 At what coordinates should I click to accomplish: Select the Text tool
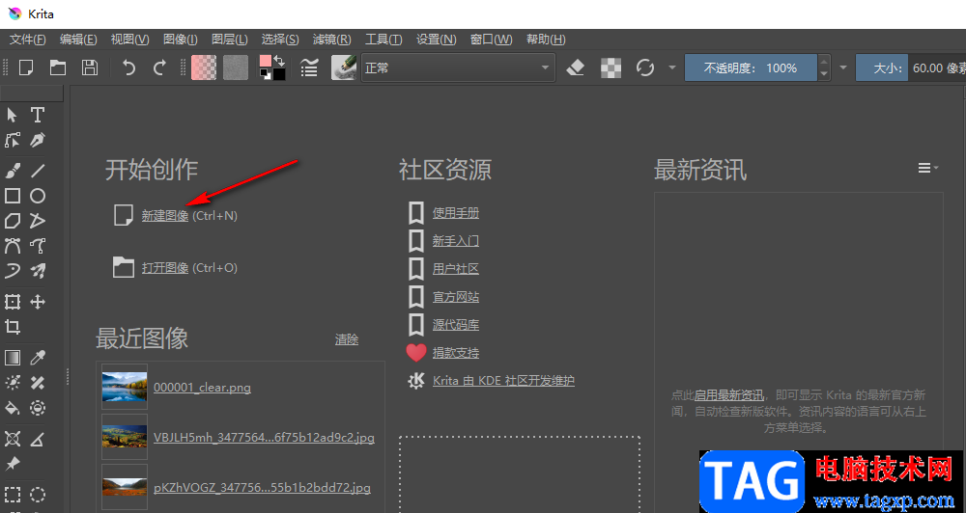click(x=38, y=115)
